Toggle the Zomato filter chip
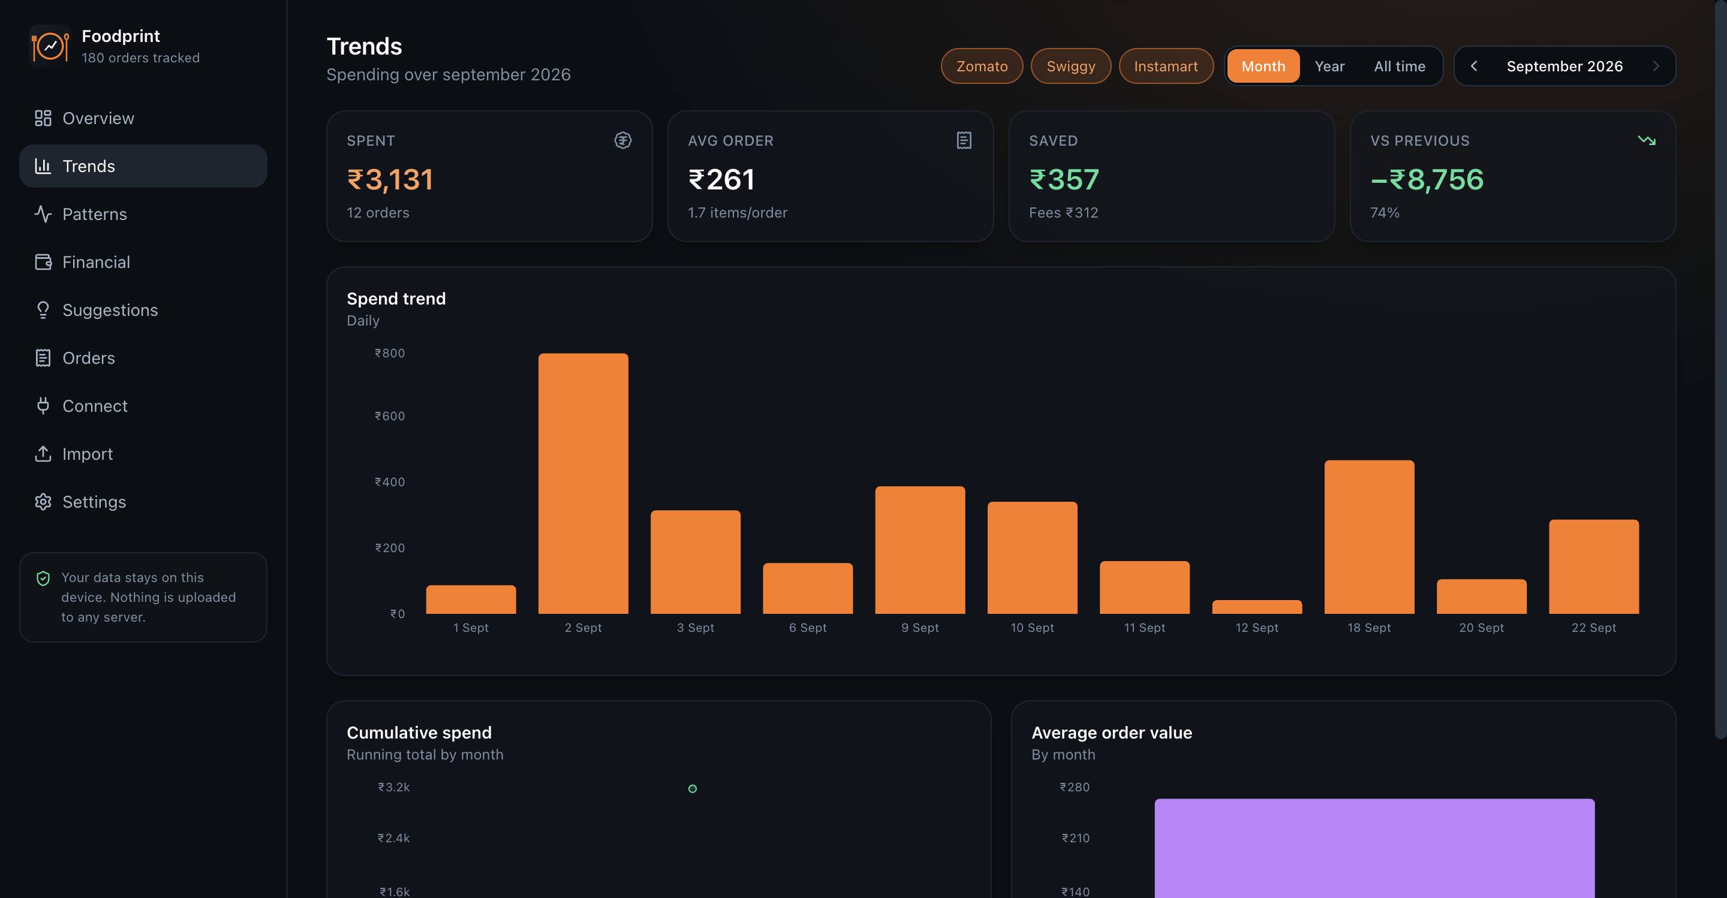 [x=982, y=66]
